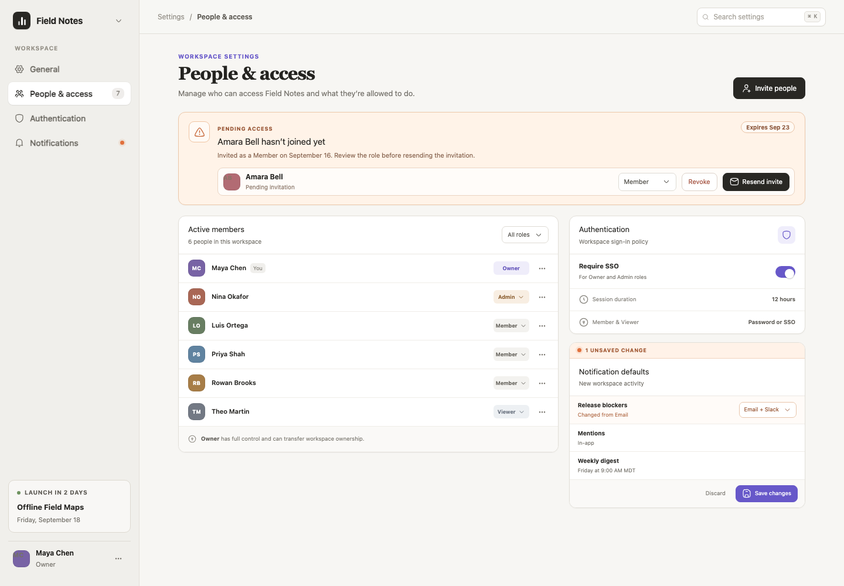Click the People & access count badge 7
The width and height of the screenshot is (844, 586).
click(118, 94)
